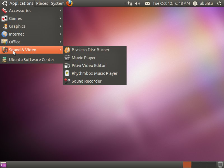Open the network connections indicator
This screenshot has height=168, width=224.
pyautogui.click(x=130, y=3)
